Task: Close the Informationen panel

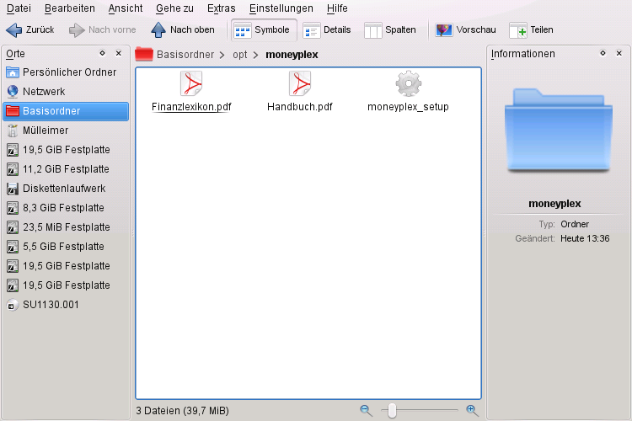Action: (619, 53)
